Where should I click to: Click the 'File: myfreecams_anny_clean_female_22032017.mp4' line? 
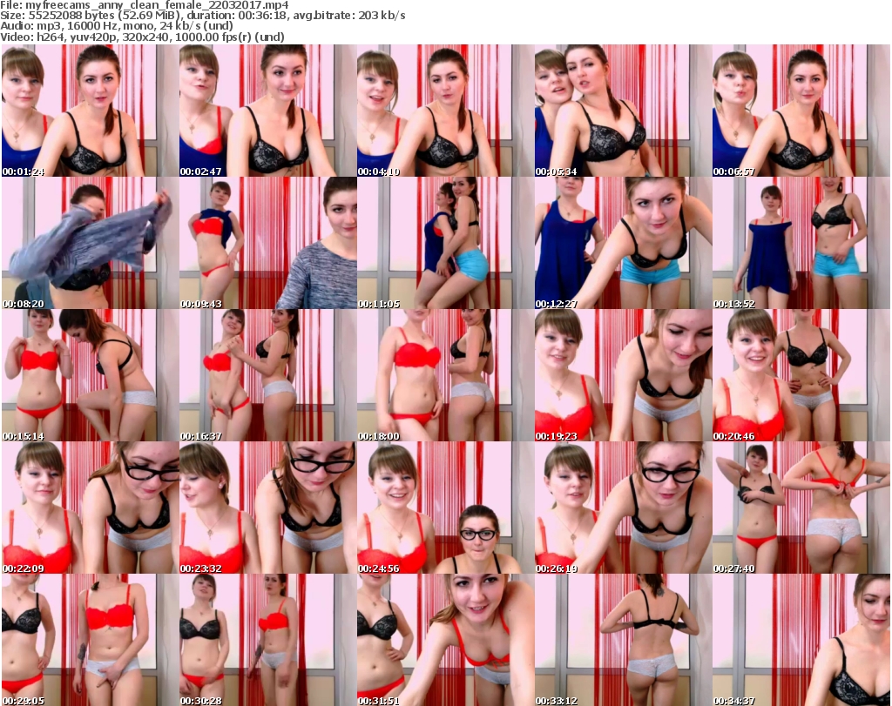pos(145,5)
